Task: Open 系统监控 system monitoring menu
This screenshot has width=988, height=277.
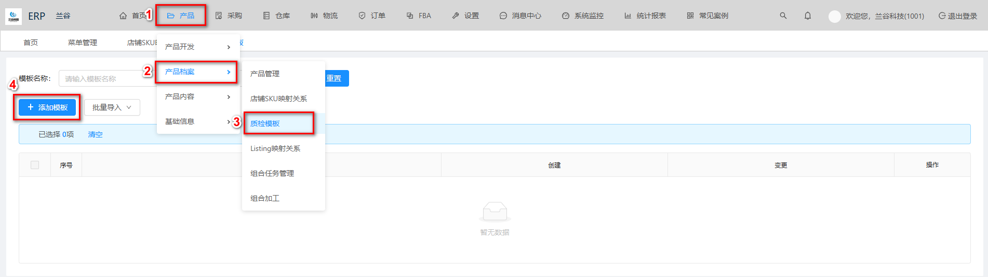Action: [583, 16]
